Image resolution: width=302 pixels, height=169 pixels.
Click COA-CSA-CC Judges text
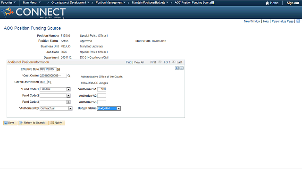click(x=94, y=83)
